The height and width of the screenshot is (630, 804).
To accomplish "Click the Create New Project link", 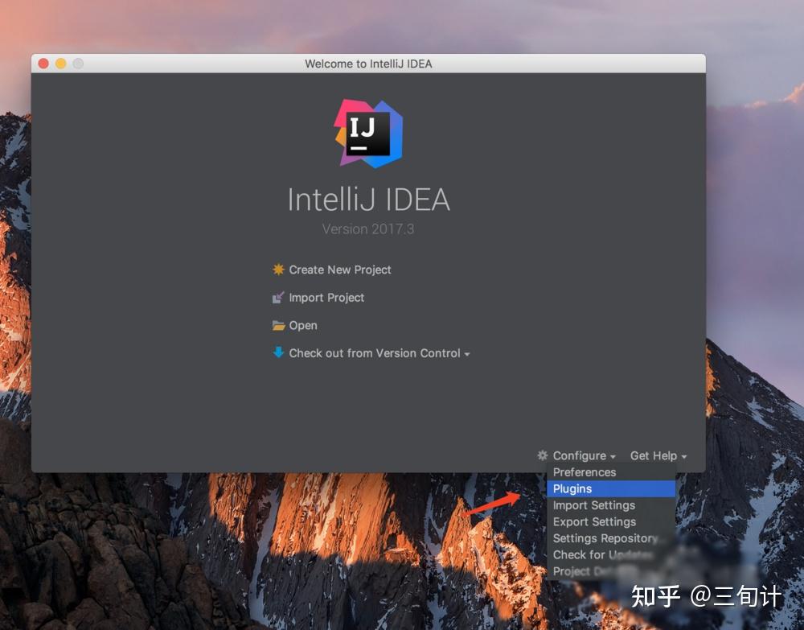I will click(x=339, y=270).
